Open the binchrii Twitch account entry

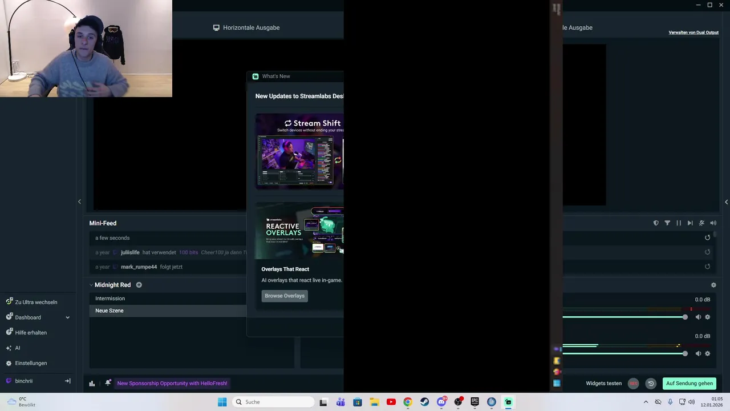pyautogui.click(x=19, y=381)
